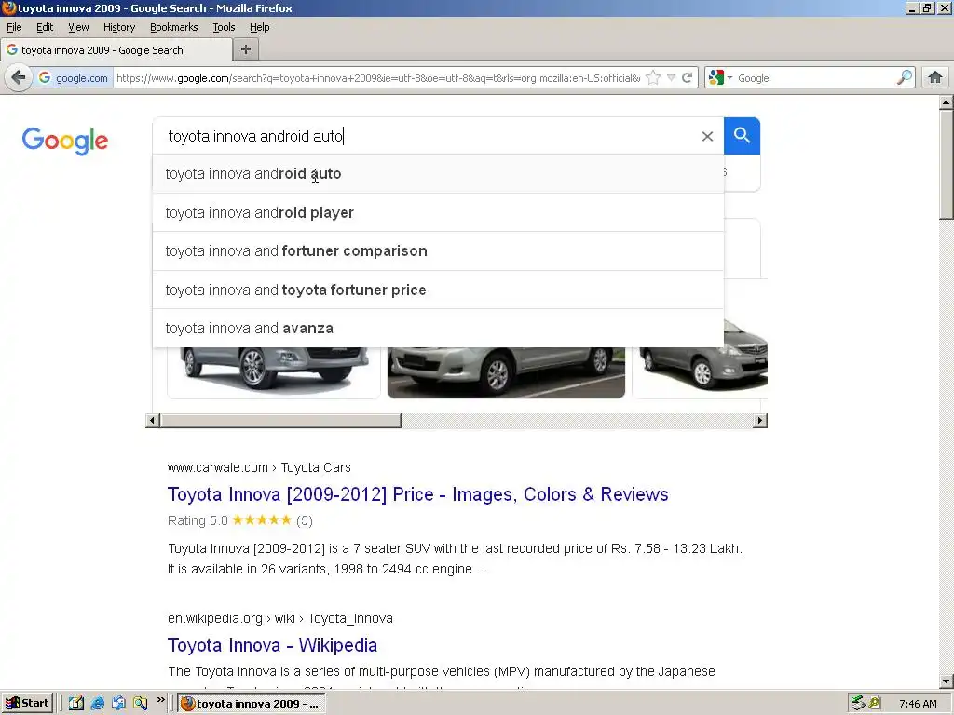The image size is (954, 715).
Task: Open the Bookmarks menu
Action: (174, 27)
